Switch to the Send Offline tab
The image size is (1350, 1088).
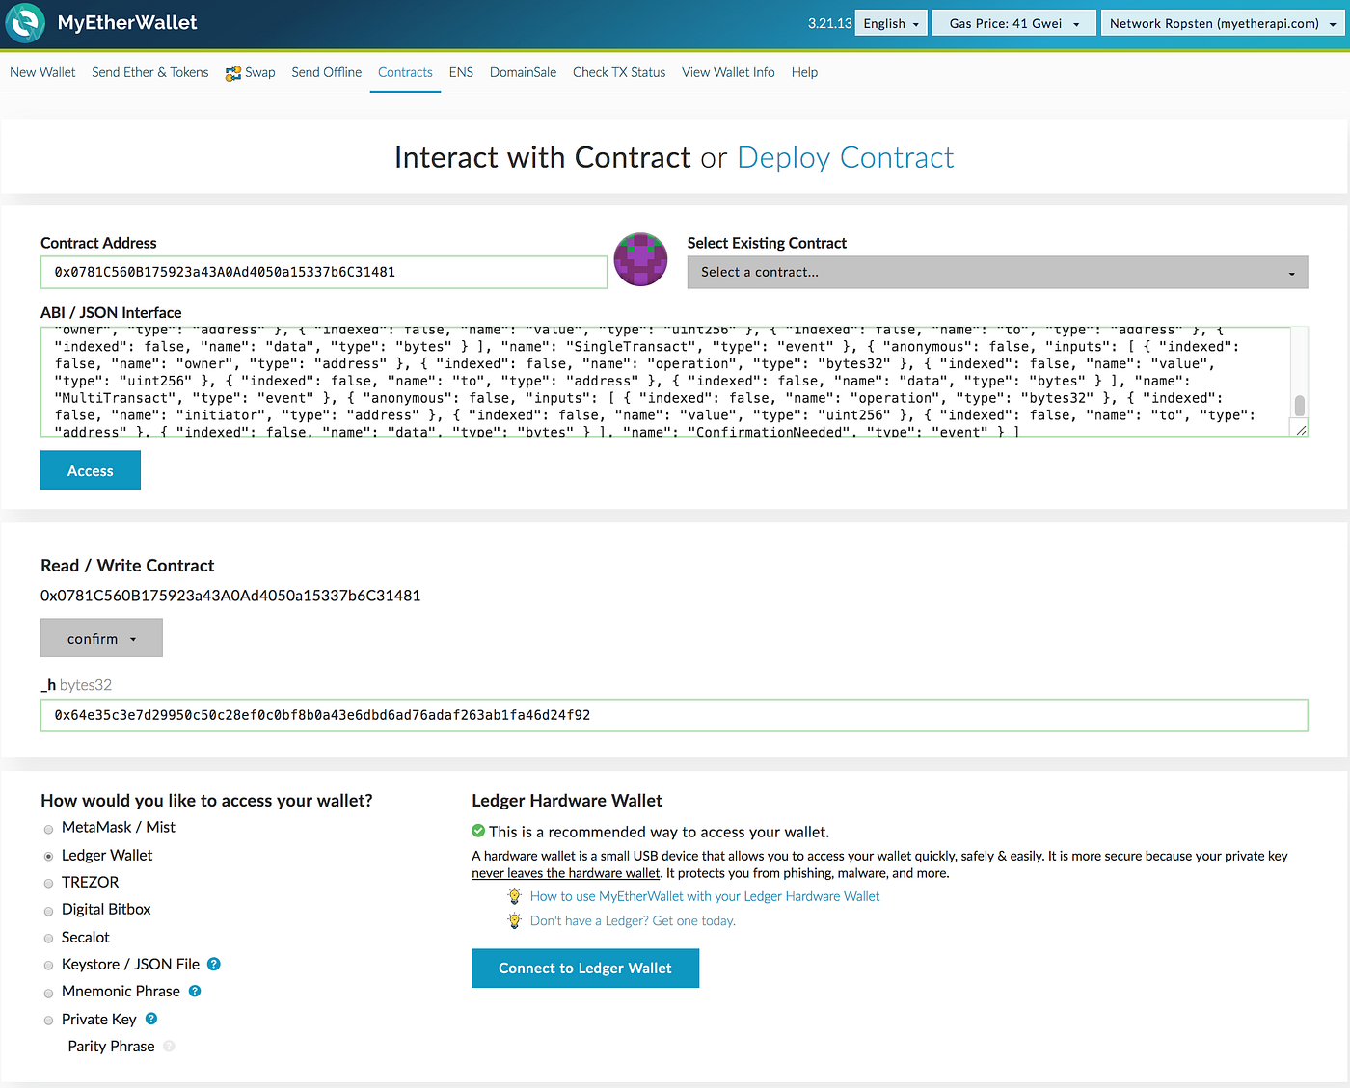pyautogui.click(x=326, y=72)
